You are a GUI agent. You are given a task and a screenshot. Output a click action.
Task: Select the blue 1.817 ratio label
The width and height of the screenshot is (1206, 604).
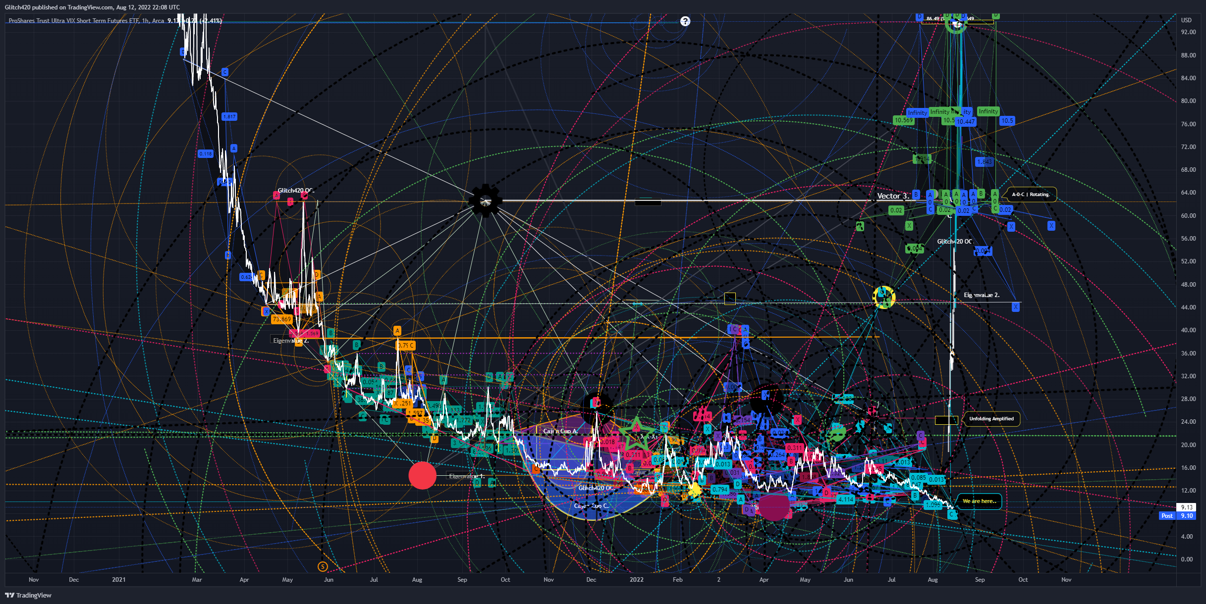[x=229, y=117]
